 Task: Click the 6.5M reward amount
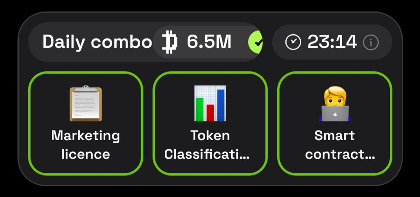coord(209,42)
